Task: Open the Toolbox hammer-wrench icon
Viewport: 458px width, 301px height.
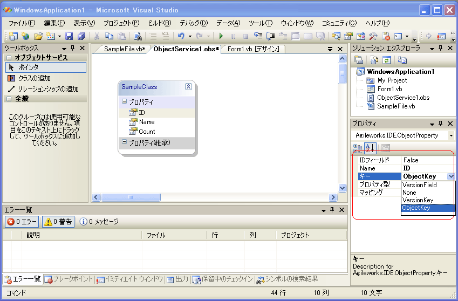Action: [373, 36]
